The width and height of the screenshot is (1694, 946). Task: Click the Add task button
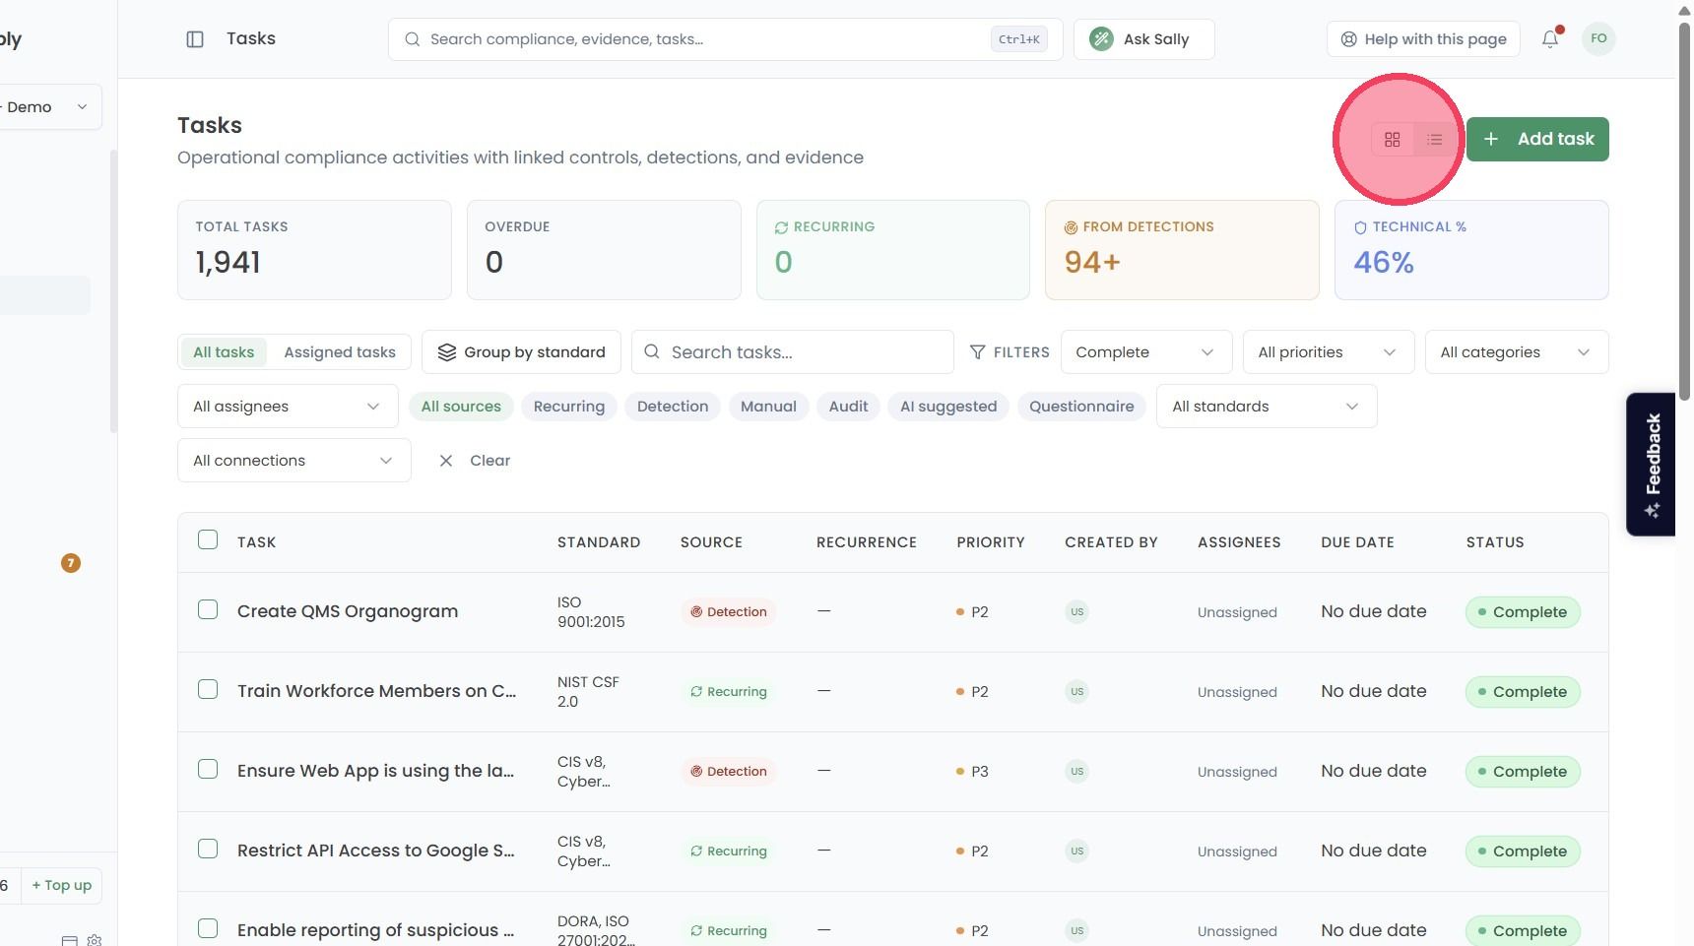(1537, 140)
